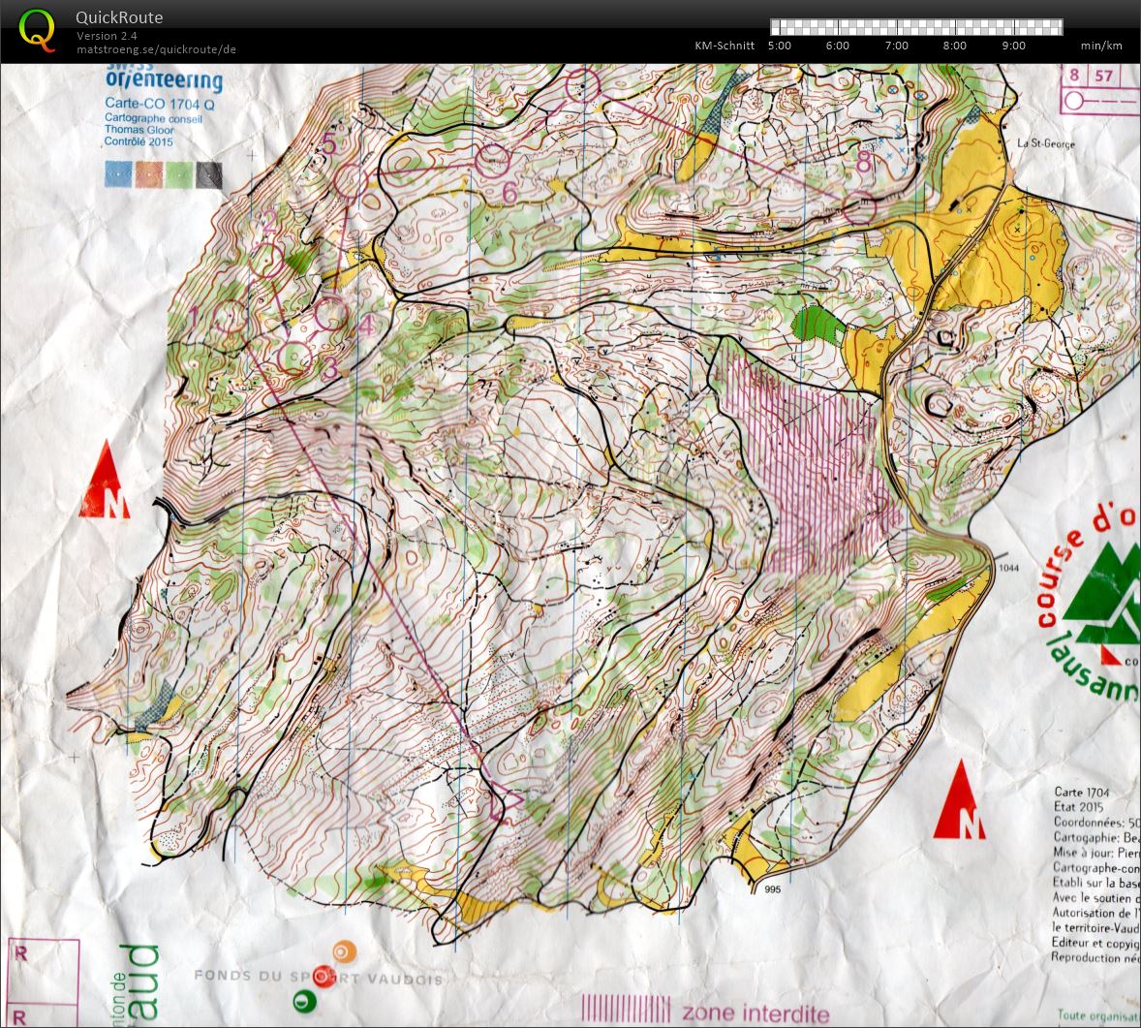Click the red north arrow at lower right
1141x1028 pixels.
point(961,800)
